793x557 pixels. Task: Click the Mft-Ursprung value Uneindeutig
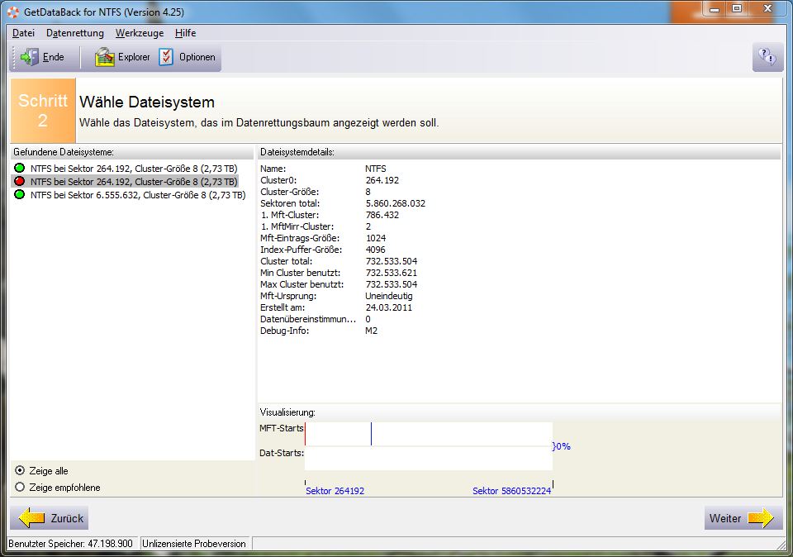click(389, 296)
